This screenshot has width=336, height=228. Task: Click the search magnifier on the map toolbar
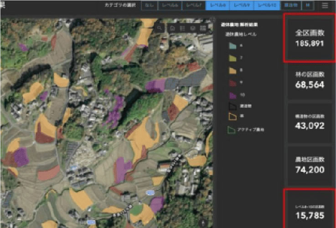click(x=160, y=28)
